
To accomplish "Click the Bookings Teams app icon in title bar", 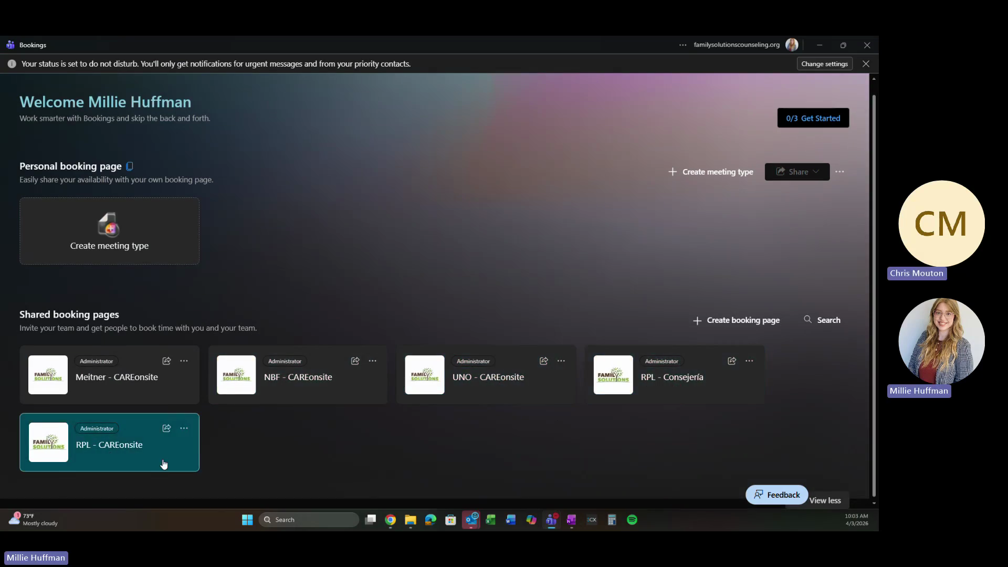I will (10, 45).
